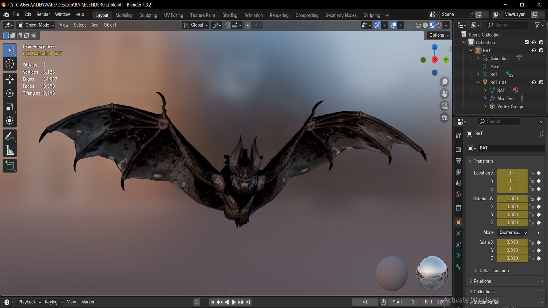The width and height of the screenshot is (548, 308).
Task: Jump to the timeline end frame
Action: [248, 302]
